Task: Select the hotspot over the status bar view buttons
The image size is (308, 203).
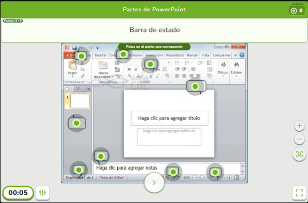Action: tap(173, 172)
